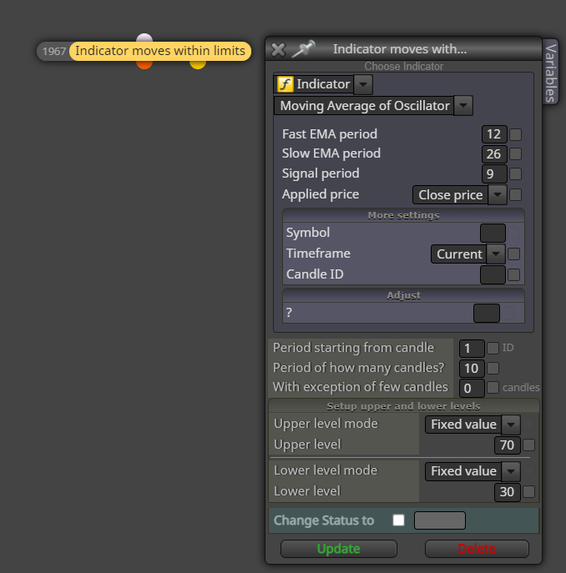Click the top input connector of the block

[144, 38]
